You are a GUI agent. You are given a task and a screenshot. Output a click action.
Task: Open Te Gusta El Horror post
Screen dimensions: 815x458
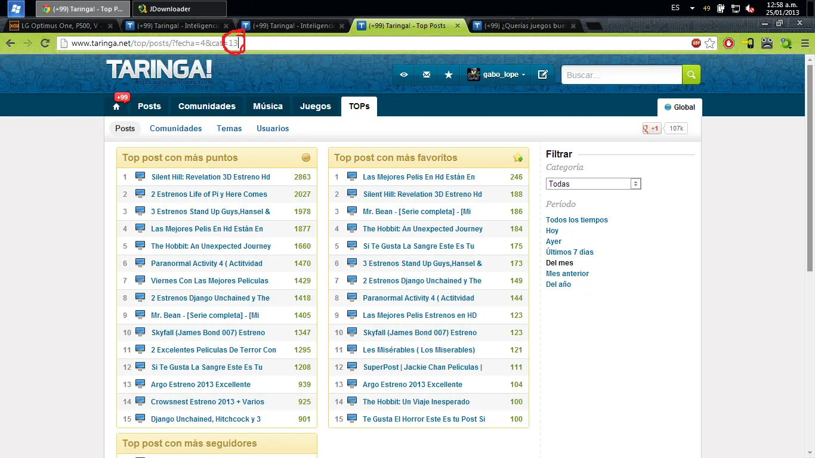(x=424, y=419)
